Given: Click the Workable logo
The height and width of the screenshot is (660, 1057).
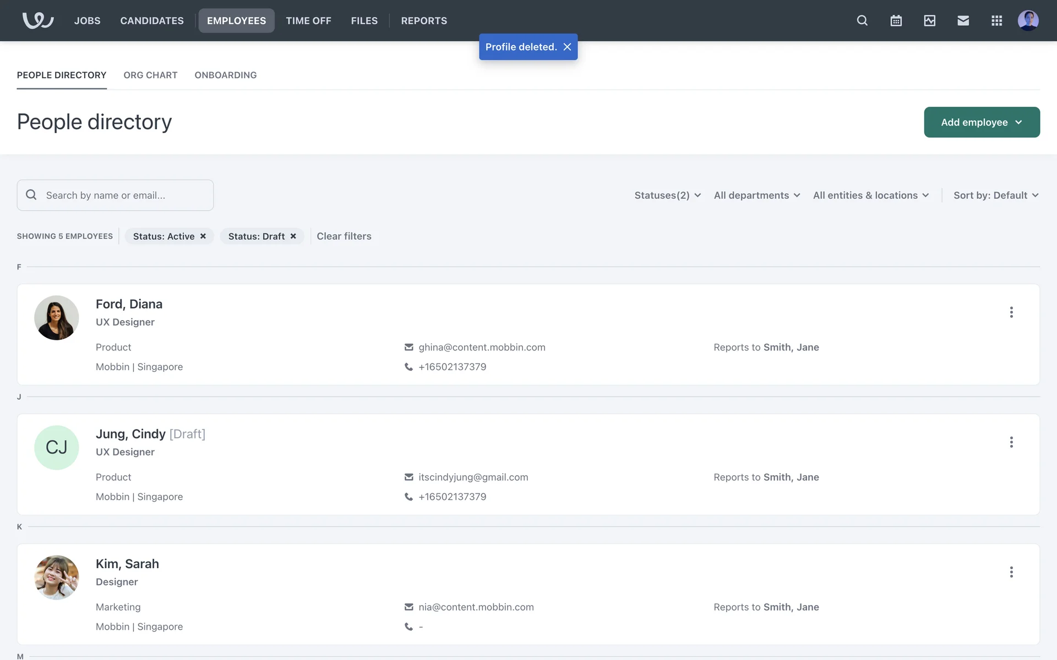Looking at the screenshot, I should coord(37,20).
